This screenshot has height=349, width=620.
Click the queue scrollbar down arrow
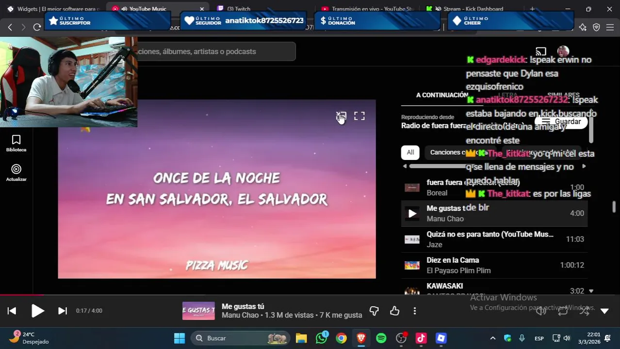coord(591,291)
